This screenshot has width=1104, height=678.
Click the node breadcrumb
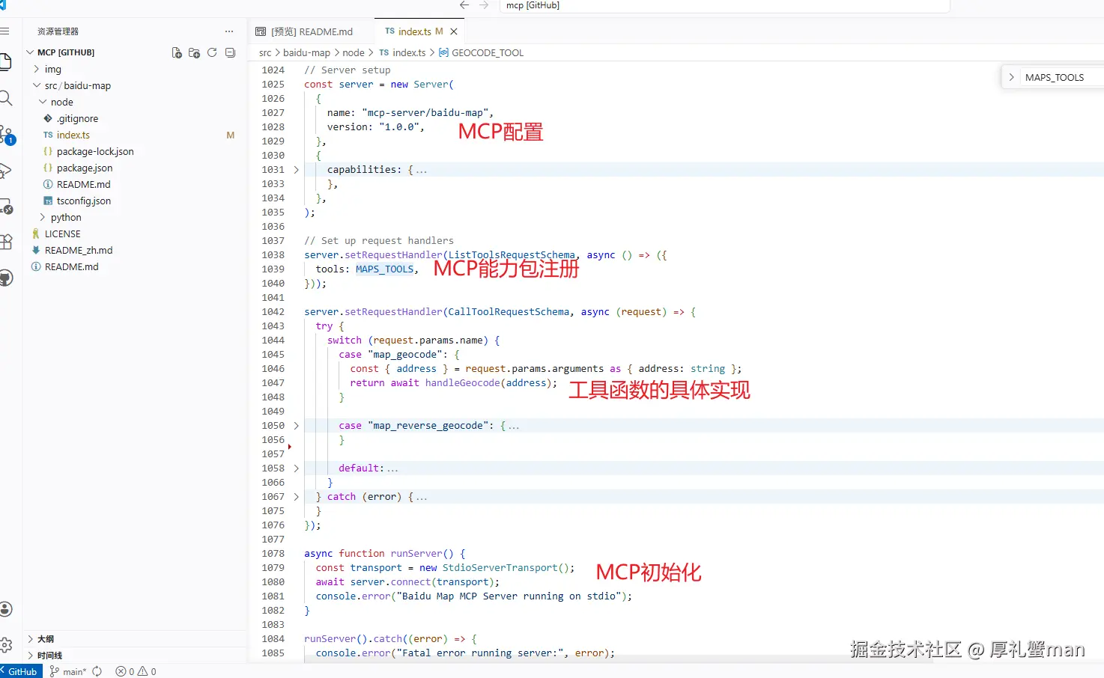pyautogui.click(x=354, y=52)
